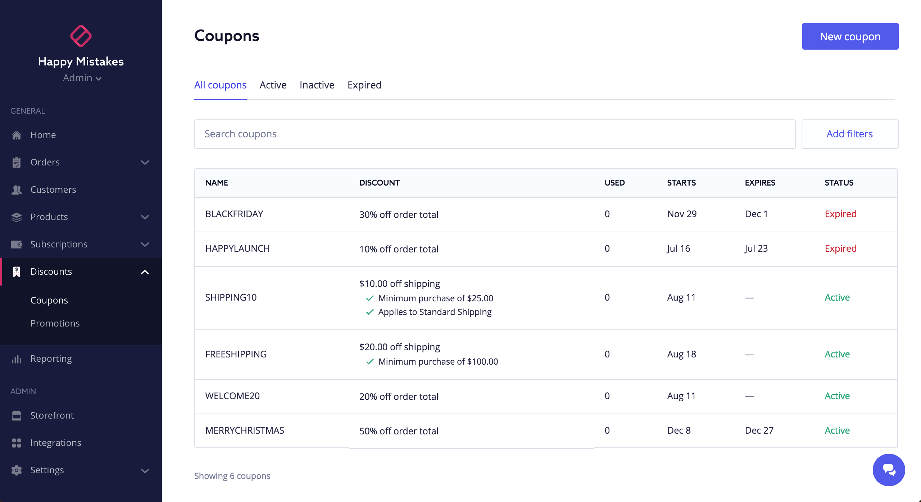Switch to the Expired coupons tab
This screenshot has width=921, height=502.
(x=364, y=85)
